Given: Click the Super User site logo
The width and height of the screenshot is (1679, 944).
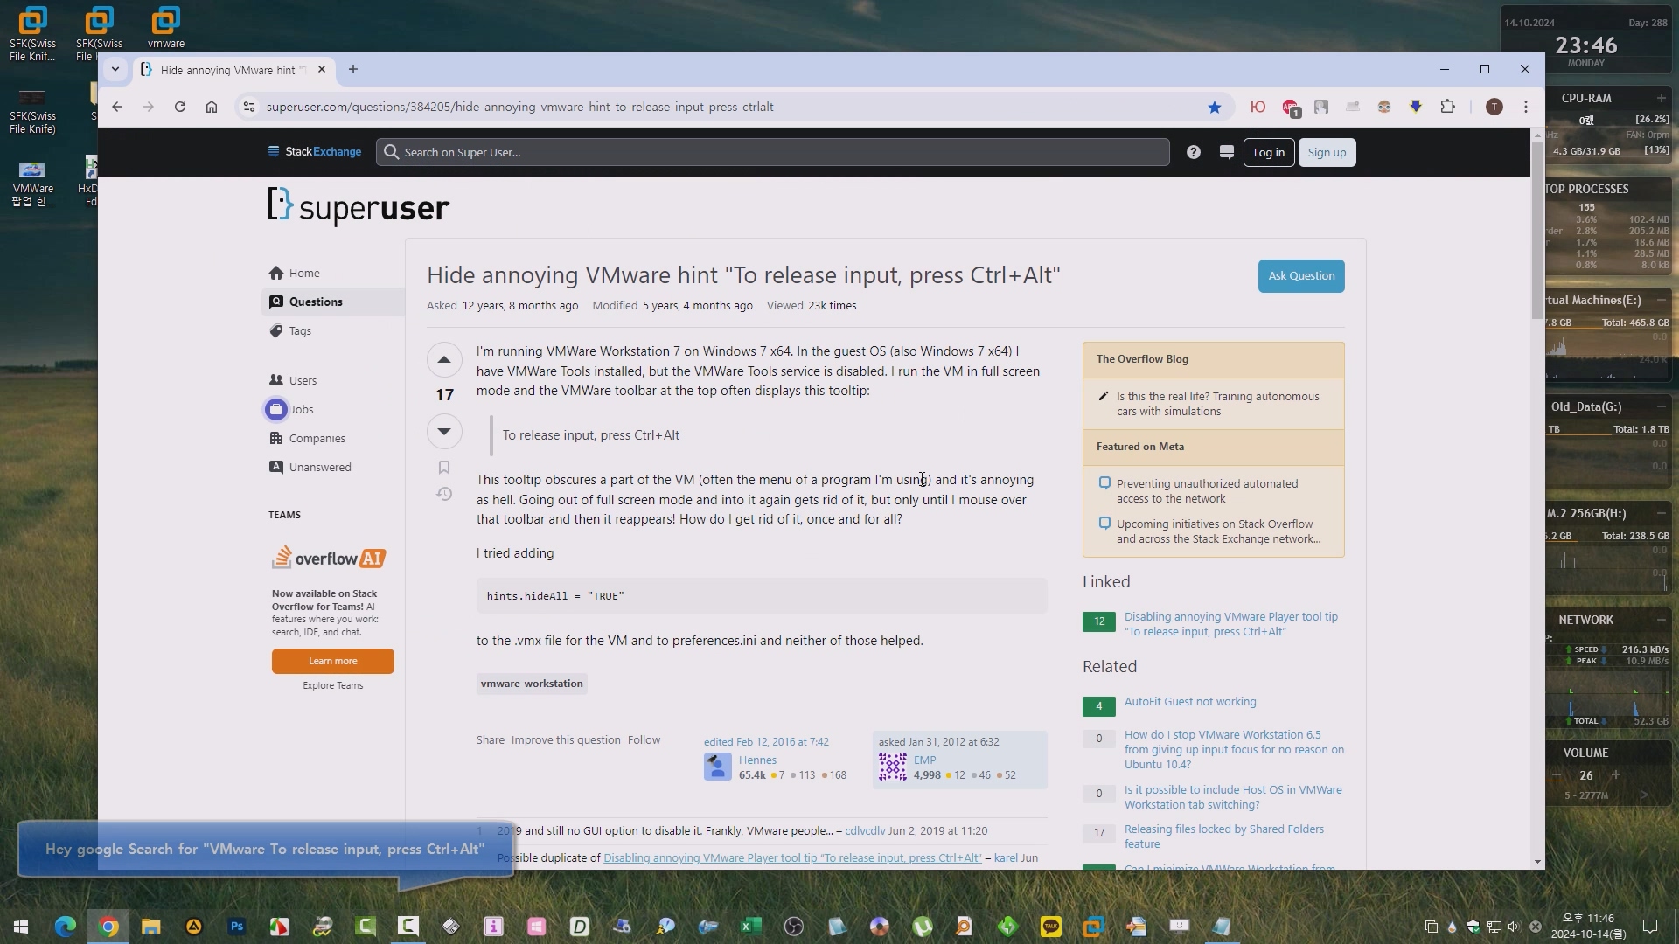Looking at the screenshot, I should (x=359, y=206).
